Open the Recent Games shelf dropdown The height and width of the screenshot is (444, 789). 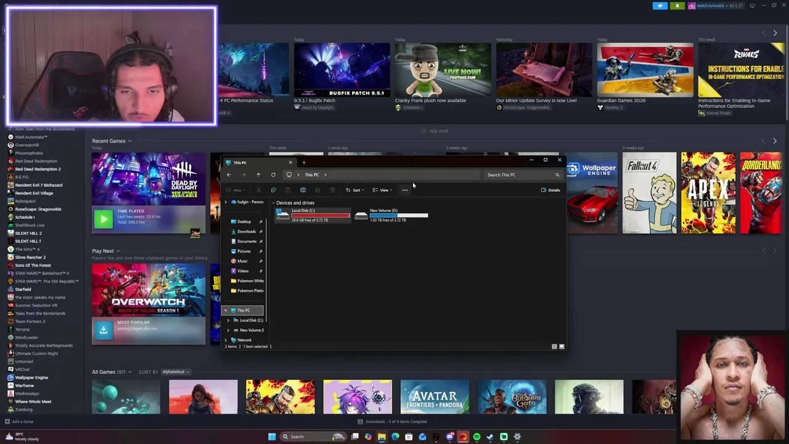[x=129, y=141]
